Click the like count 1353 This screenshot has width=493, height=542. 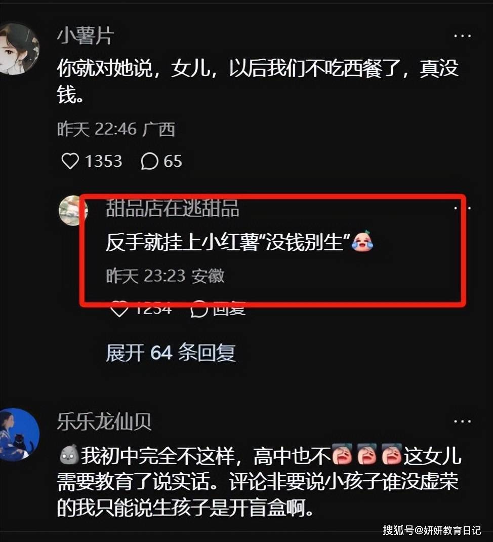[x=104, y=162]
